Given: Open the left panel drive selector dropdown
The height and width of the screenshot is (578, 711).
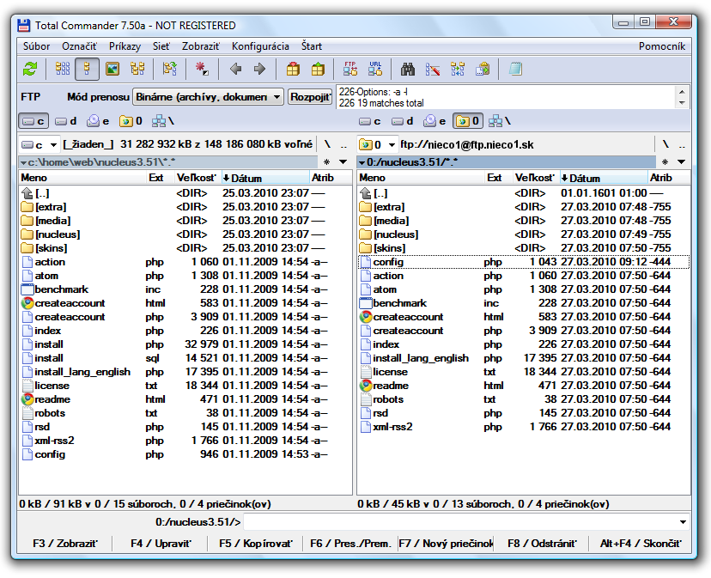Looking at the screenshot, I should [39, 145].
